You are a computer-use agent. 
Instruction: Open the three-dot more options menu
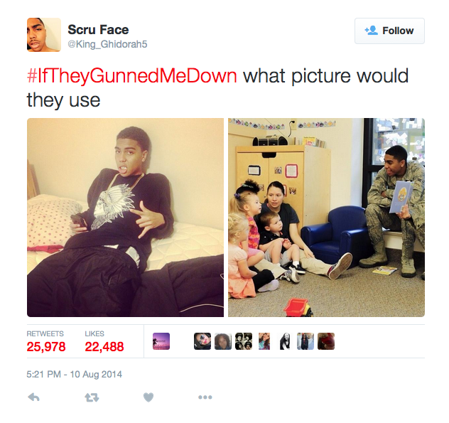click(x=205, y=397)
